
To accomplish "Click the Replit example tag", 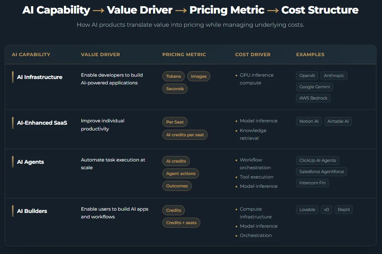I will point(344,209).
